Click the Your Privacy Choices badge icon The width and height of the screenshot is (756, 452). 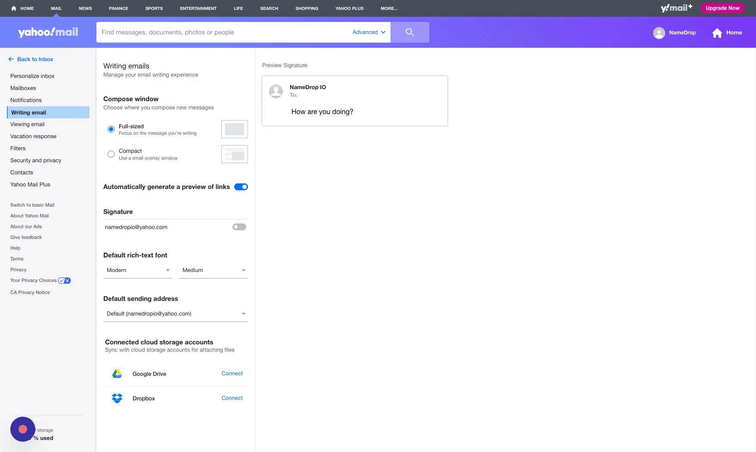(65, 281)
